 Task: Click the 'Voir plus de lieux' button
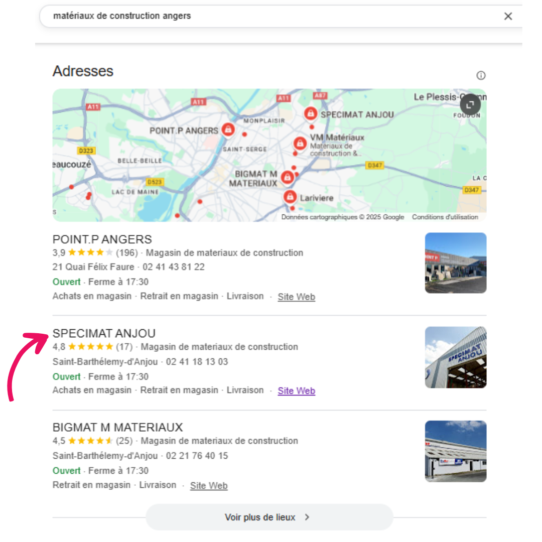pyautogui.click(x=269, y=517)
